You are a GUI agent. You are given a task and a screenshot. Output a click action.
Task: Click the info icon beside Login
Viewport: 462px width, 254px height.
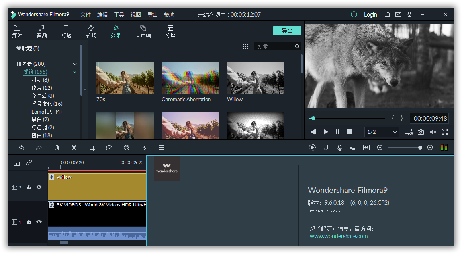(x=354, y=14)
